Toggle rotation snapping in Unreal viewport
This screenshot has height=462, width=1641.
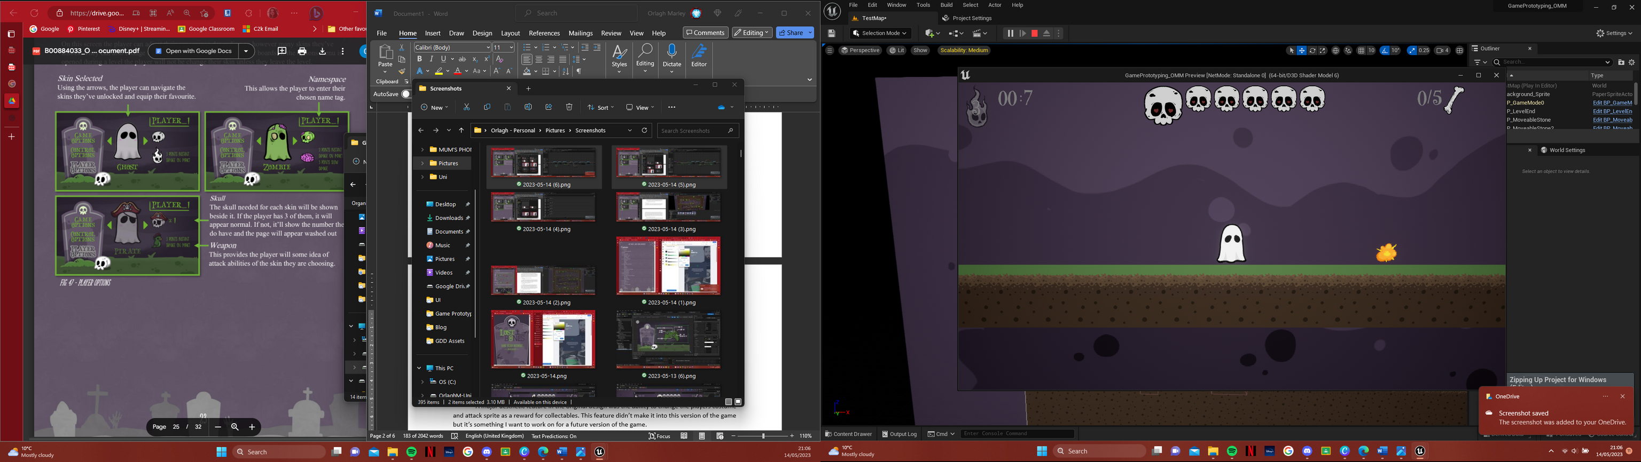click(x=1384, y=50)
